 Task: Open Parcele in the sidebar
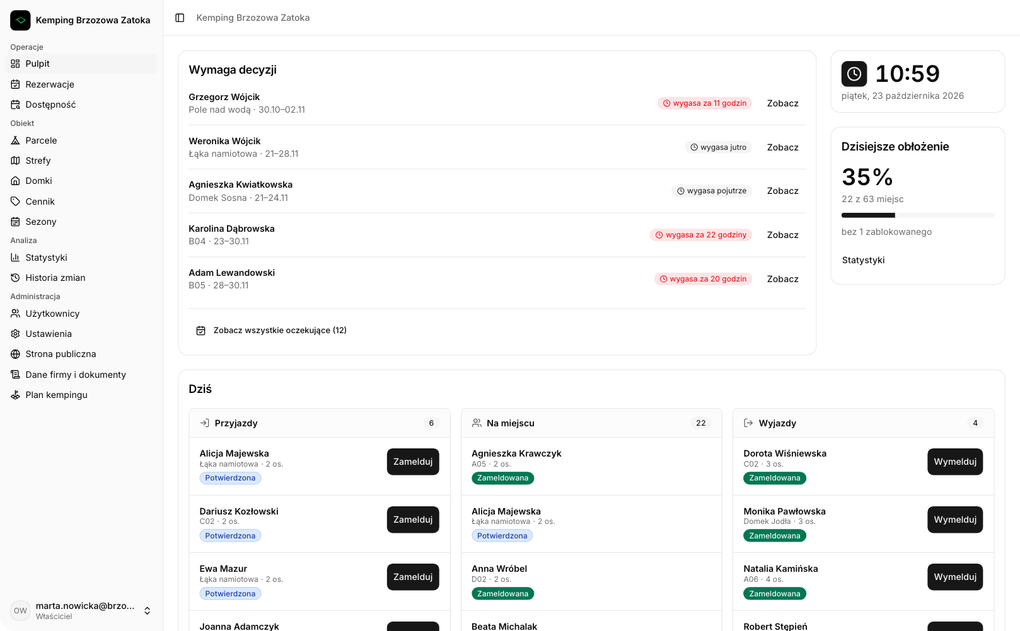[81, 140]
